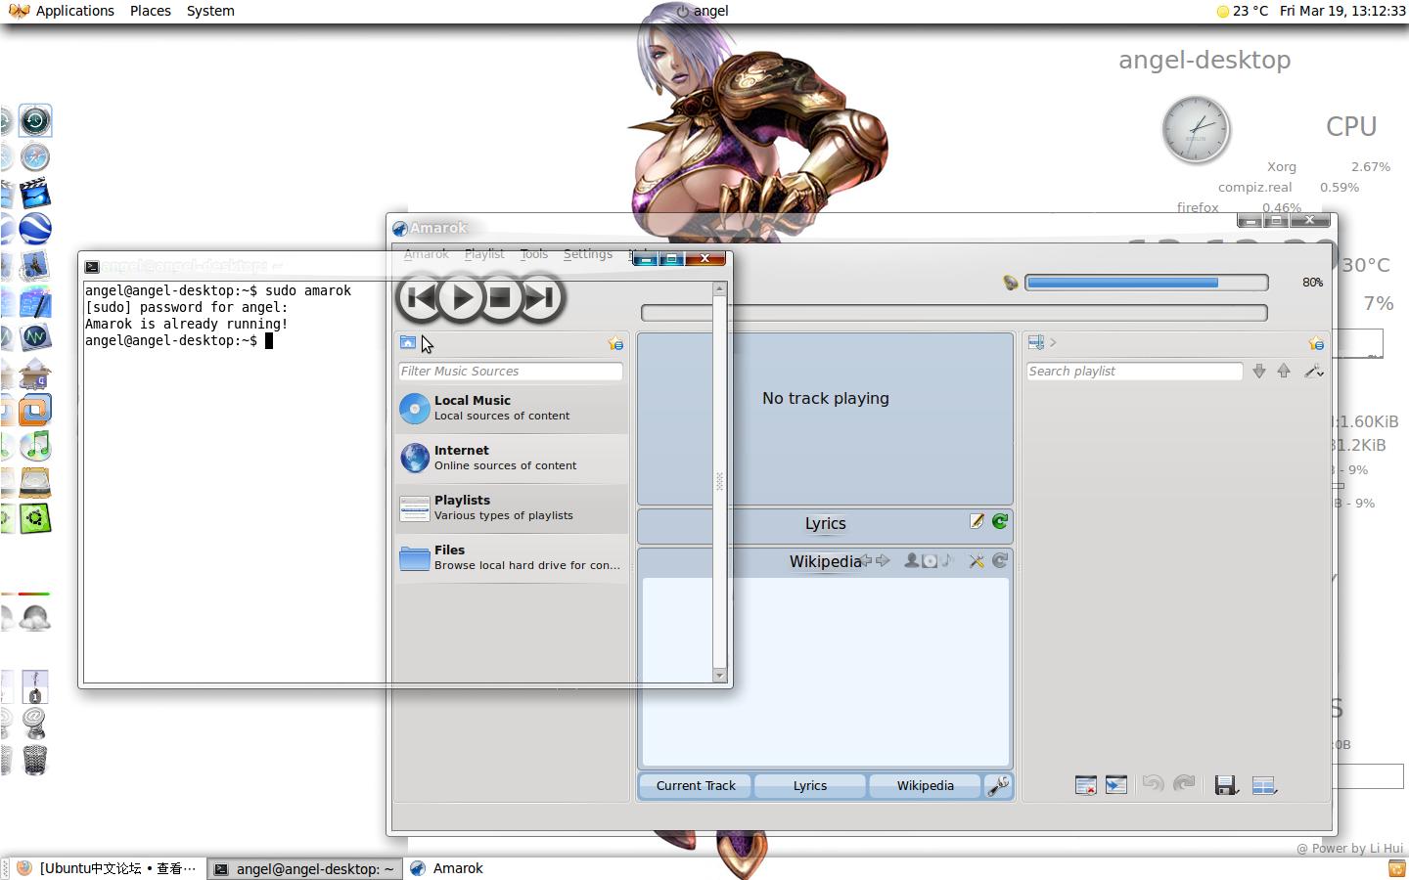Image resolution: width=1409 pixels, height=880 pixels.
Task: Click the Wikipedia back arrow
Action: coord(866,560)
